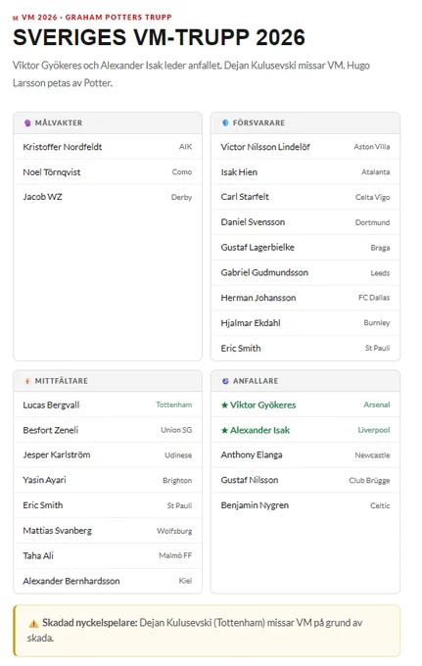Click the Noel Törnqvist player name
This screenshot has height=666, width=422.
(51, 172)
